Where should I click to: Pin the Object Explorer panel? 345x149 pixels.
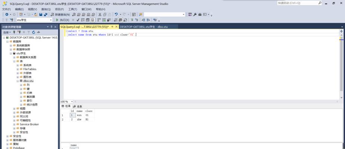coord(52,27)
